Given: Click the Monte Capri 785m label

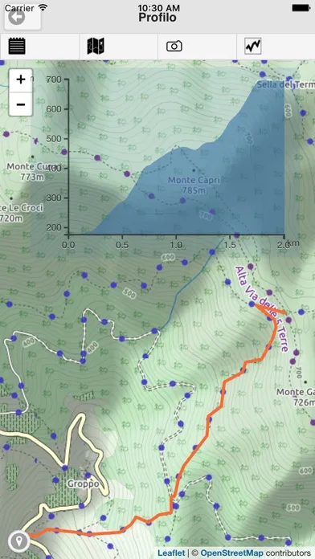Looking at the screenshot, I should [194, 186].
